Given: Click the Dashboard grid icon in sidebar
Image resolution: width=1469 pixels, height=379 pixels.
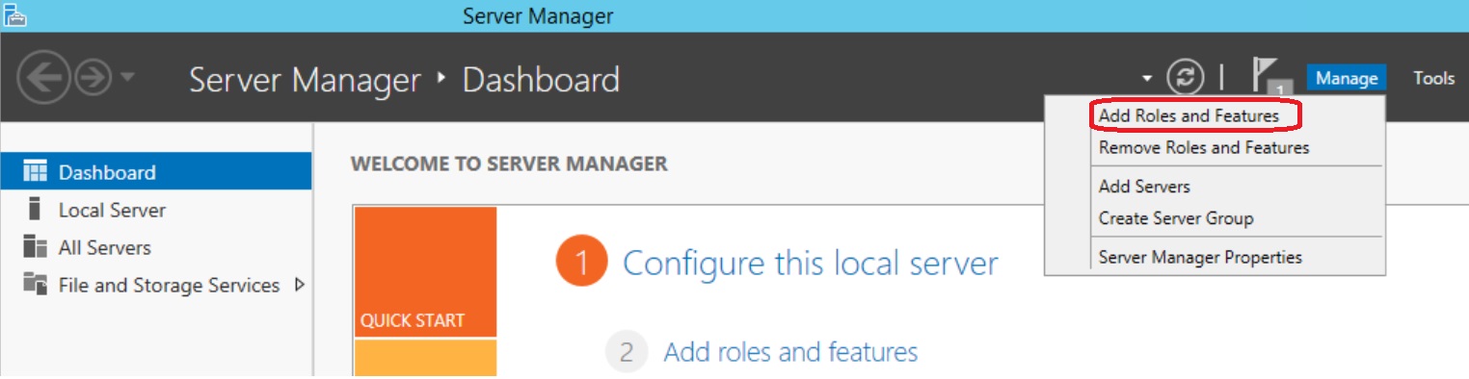Looking at the screenshot, I should click(x=35, y=172).
